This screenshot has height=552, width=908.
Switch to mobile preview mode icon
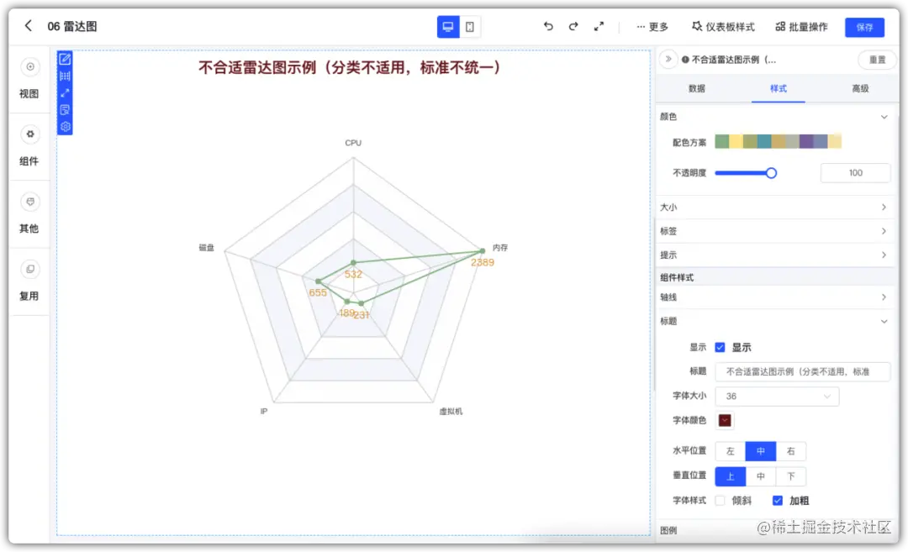pyautogui.click(x=470, y=26)
